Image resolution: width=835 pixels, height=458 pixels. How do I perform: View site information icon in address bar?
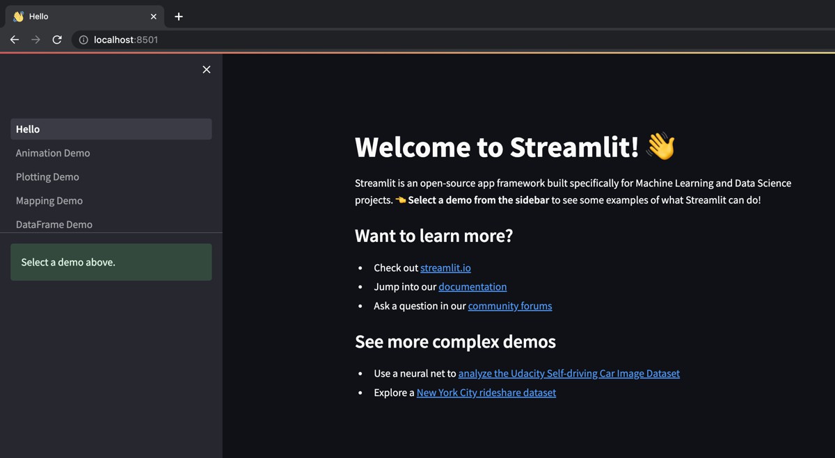[83, 40]
